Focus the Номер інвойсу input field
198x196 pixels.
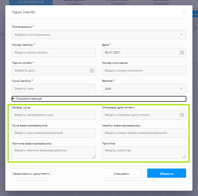point(54,53)
